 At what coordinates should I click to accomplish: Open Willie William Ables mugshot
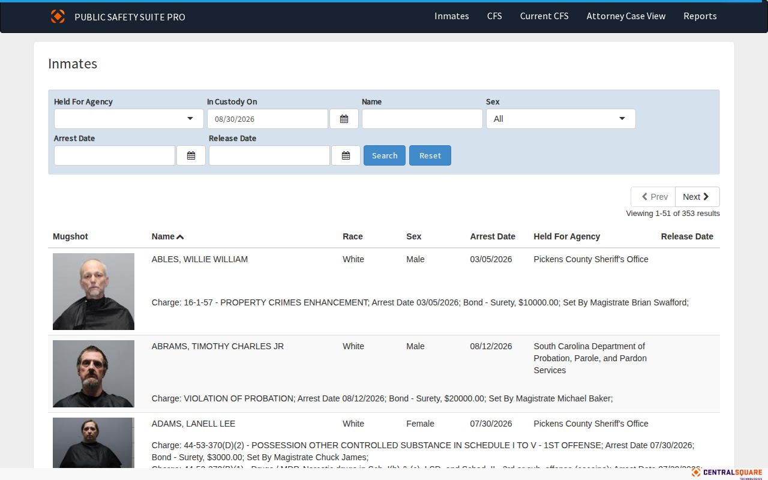94,292
